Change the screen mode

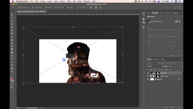[x=12, y=88]
